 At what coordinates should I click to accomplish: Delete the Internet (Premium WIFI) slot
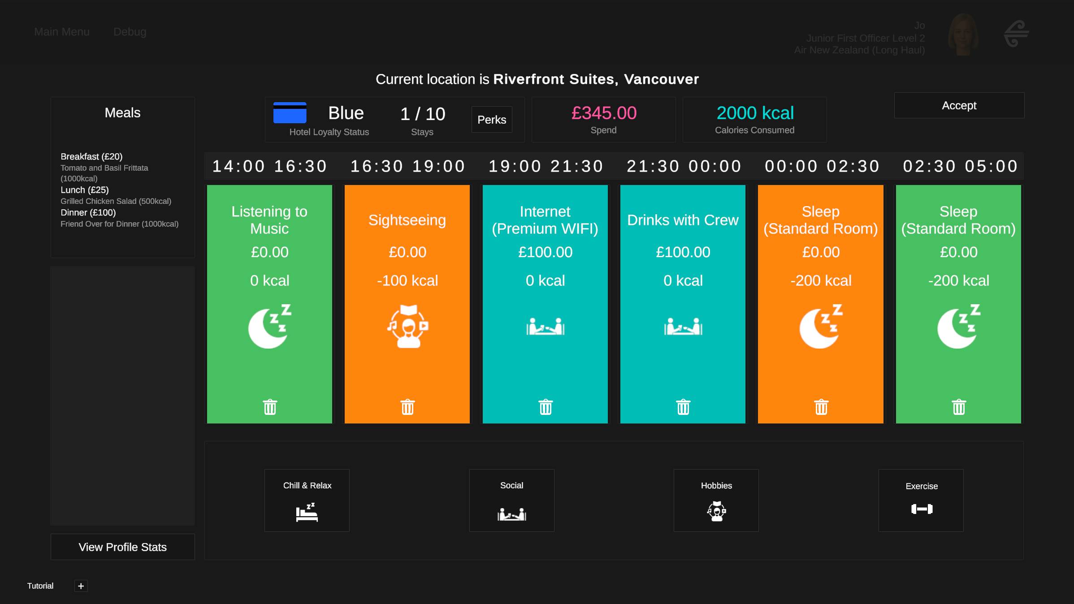pyautogui.click(x=546, y=407)
